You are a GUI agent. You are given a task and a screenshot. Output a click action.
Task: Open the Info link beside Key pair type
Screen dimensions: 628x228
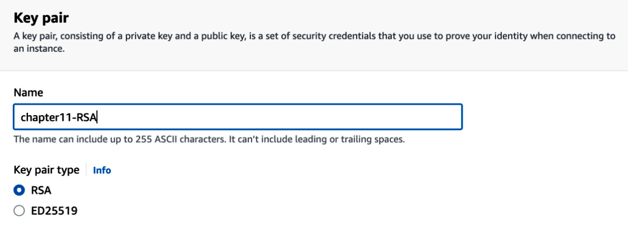pyautogui.click(x=102, y=170)
